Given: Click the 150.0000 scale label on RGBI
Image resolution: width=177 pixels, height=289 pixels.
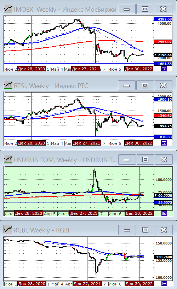Looking at the screenshot, I should (164, 243).
